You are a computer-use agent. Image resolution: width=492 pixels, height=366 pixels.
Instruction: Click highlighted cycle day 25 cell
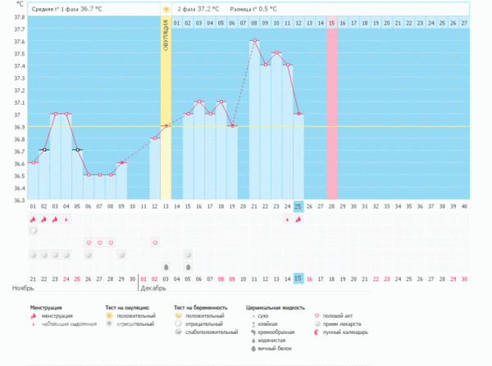click(298, 206)
